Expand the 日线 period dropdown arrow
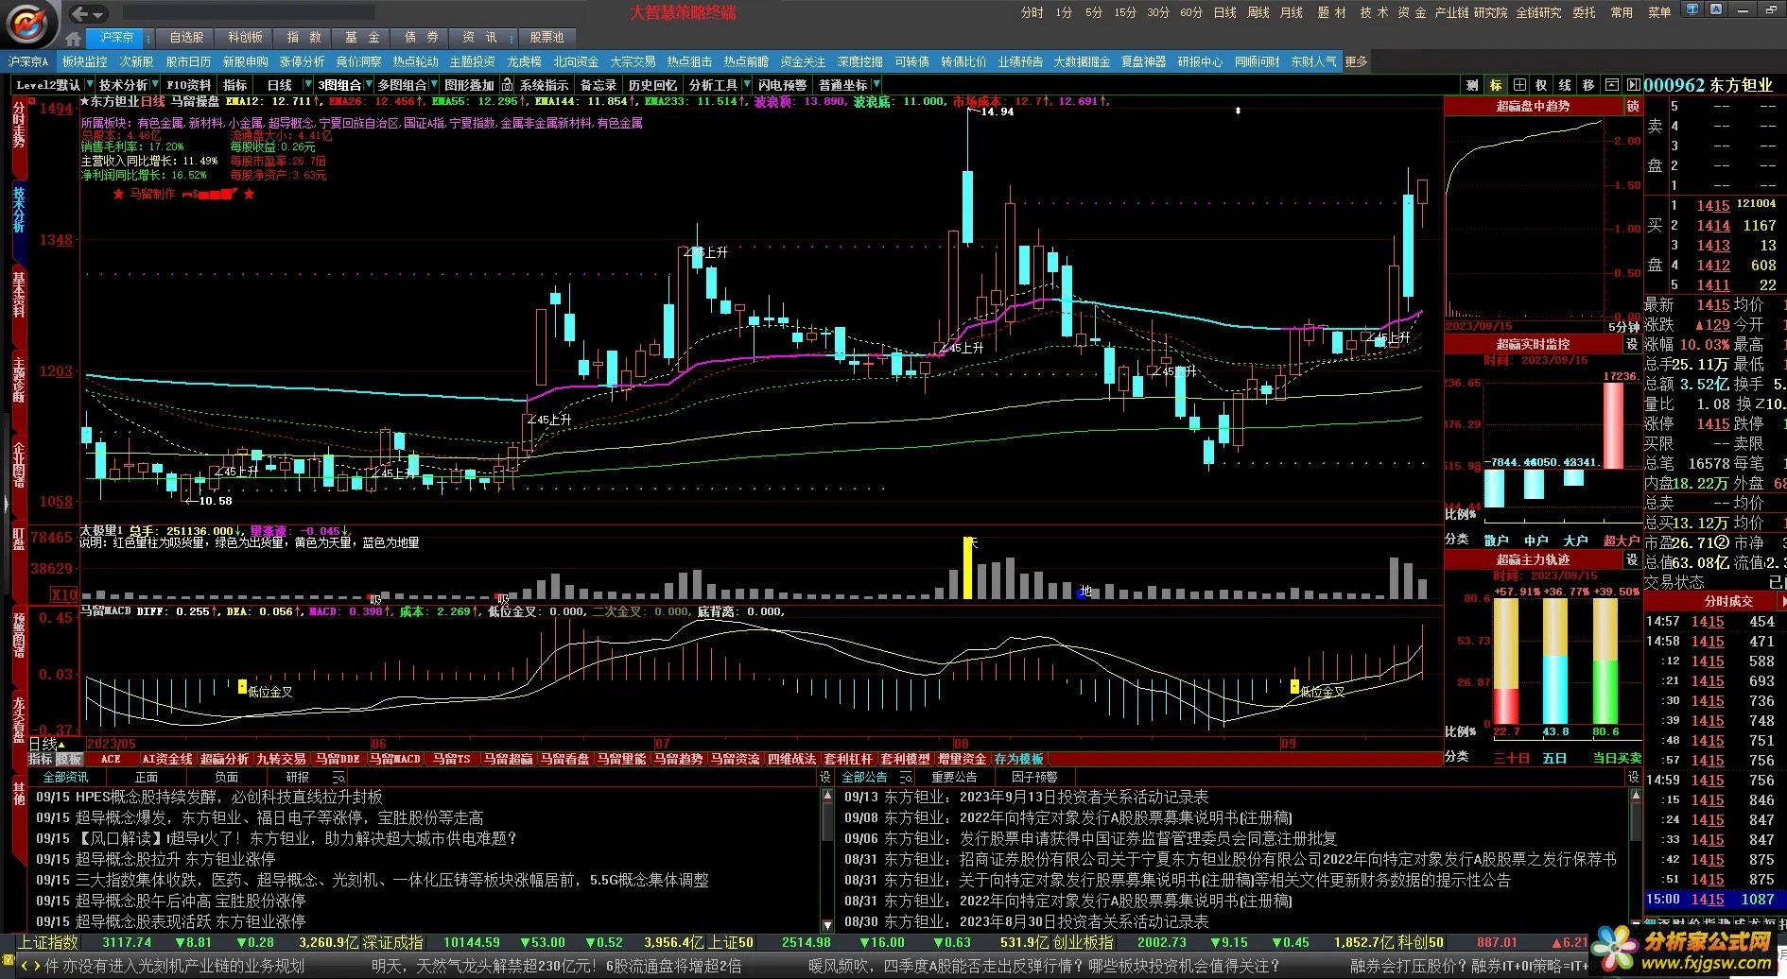 pyautogui.click(x=307, y=85)
